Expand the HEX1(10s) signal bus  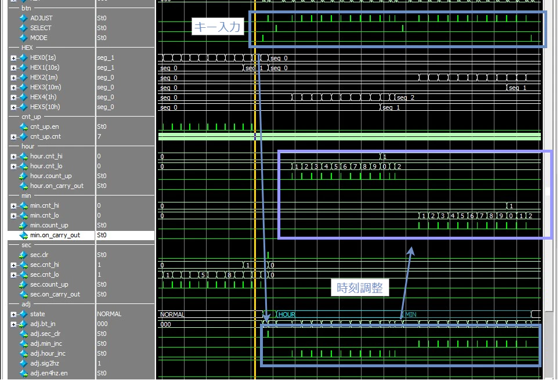13,68
